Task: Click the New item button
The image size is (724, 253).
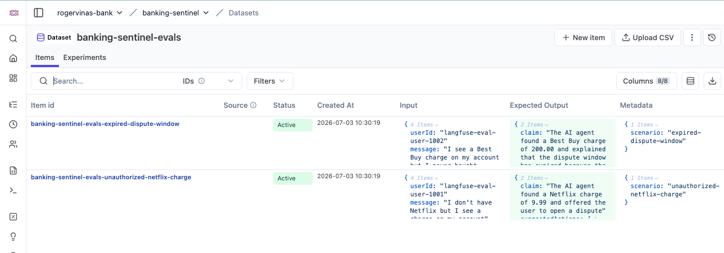Action: coord(583,37)
